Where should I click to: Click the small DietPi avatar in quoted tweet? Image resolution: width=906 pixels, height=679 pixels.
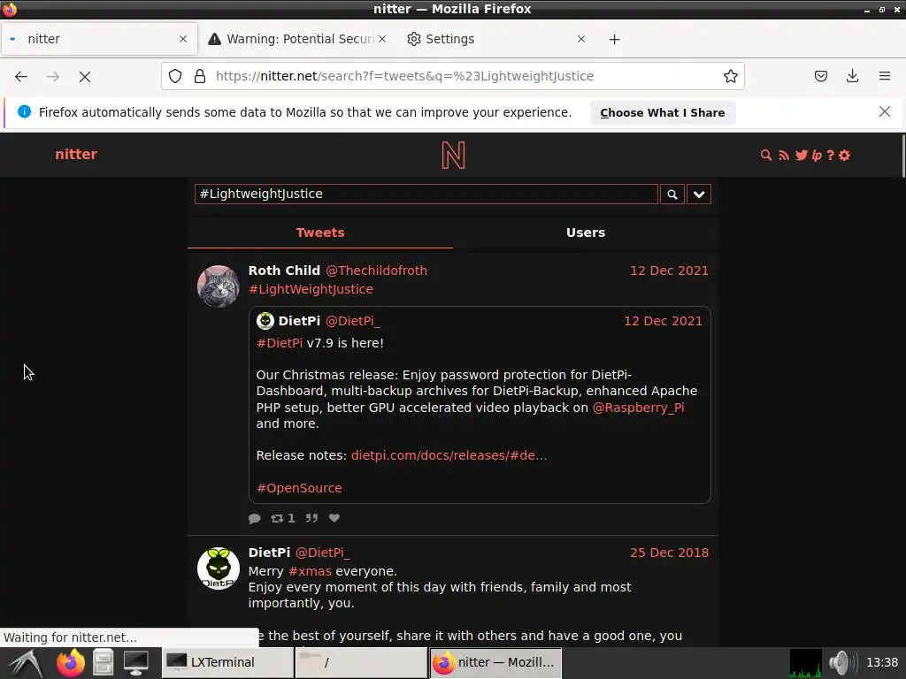pyautogui.click(x=265, y=320)
